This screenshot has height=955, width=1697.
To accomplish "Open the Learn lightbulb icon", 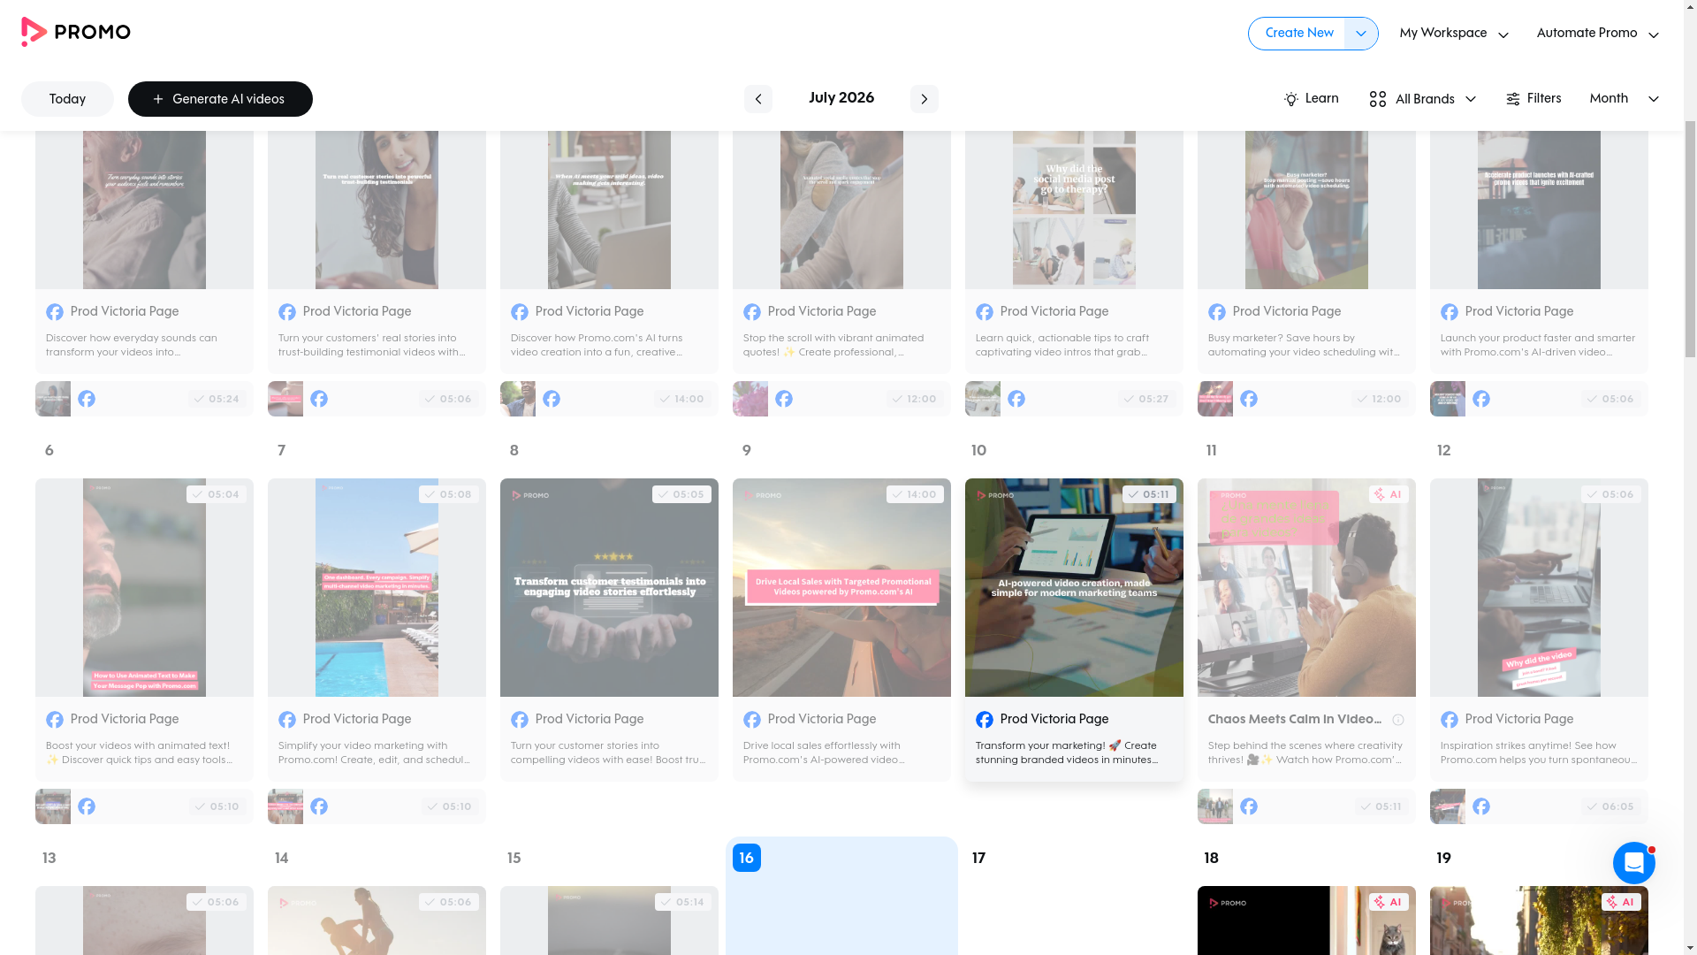I will [x=1290, y=99].
